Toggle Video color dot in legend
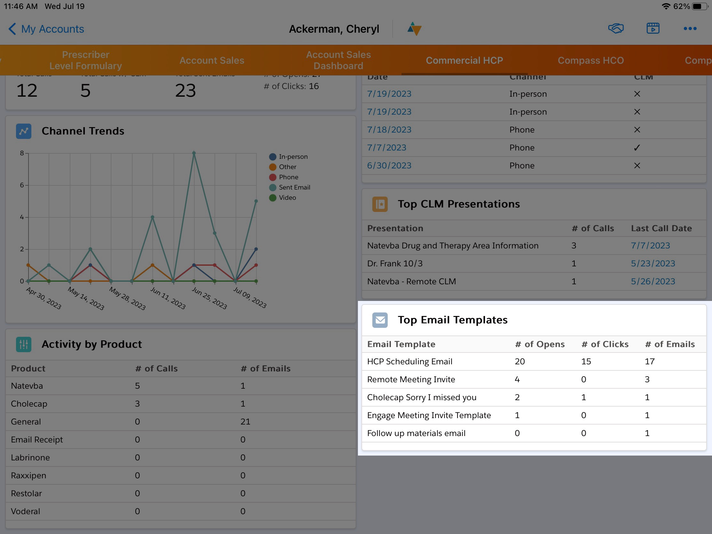The image size is (712, 534). 273,198
